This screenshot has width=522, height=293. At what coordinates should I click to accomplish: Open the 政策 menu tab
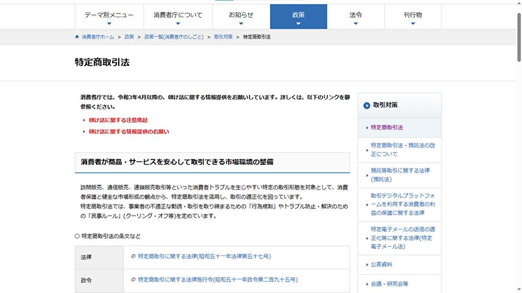coord(299,17)
